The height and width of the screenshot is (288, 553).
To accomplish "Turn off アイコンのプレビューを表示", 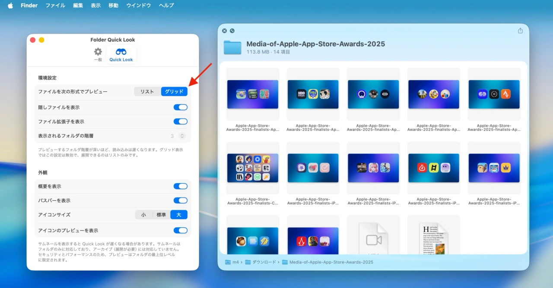I will (x=181, y=230).
